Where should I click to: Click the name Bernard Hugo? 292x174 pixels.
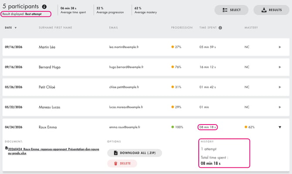point(50,67)
